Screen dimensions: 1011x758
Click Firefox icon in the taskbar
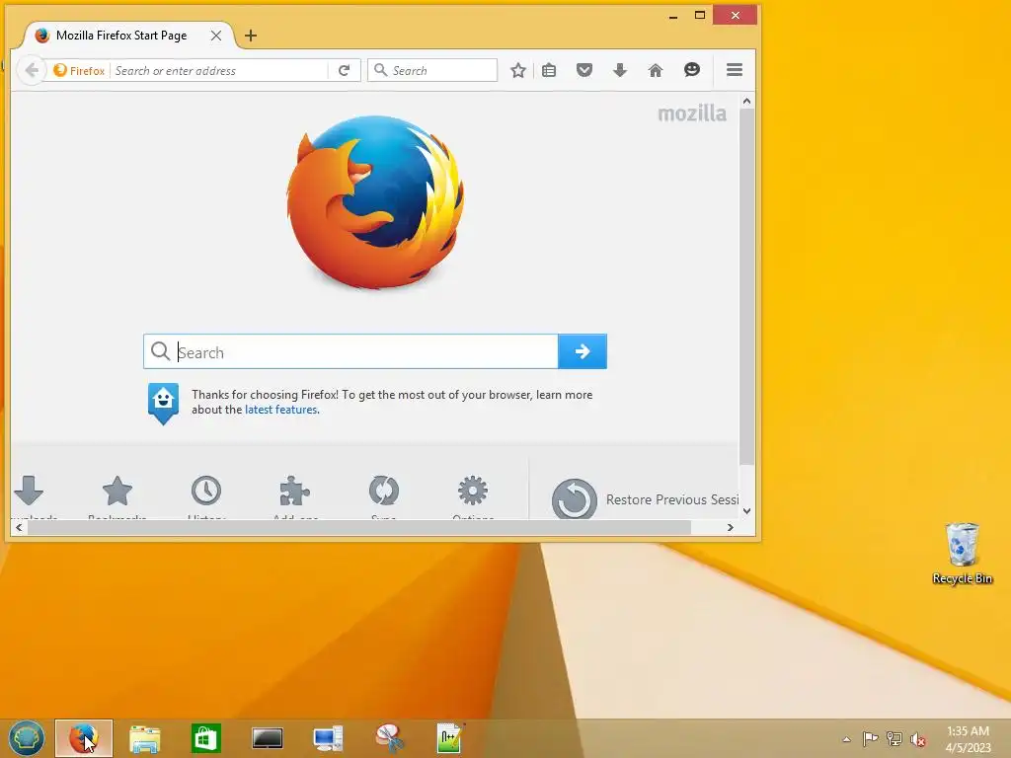(x=84, y=738)
